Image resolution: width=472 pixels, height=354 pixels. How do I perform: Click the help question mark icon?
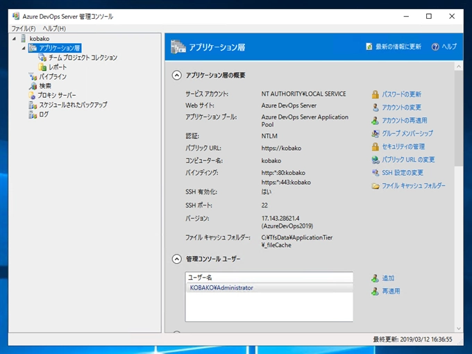(435, 47)
